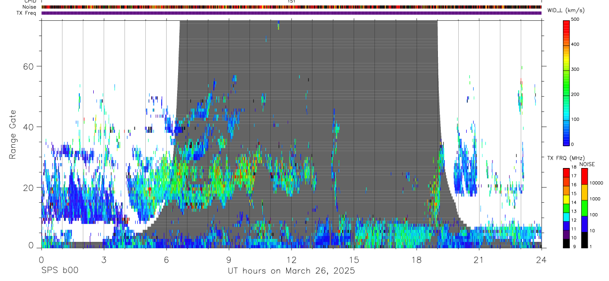Click the green segment of the NOISE color scale
This screenshot has height=281, width=609.
point(584,208)
